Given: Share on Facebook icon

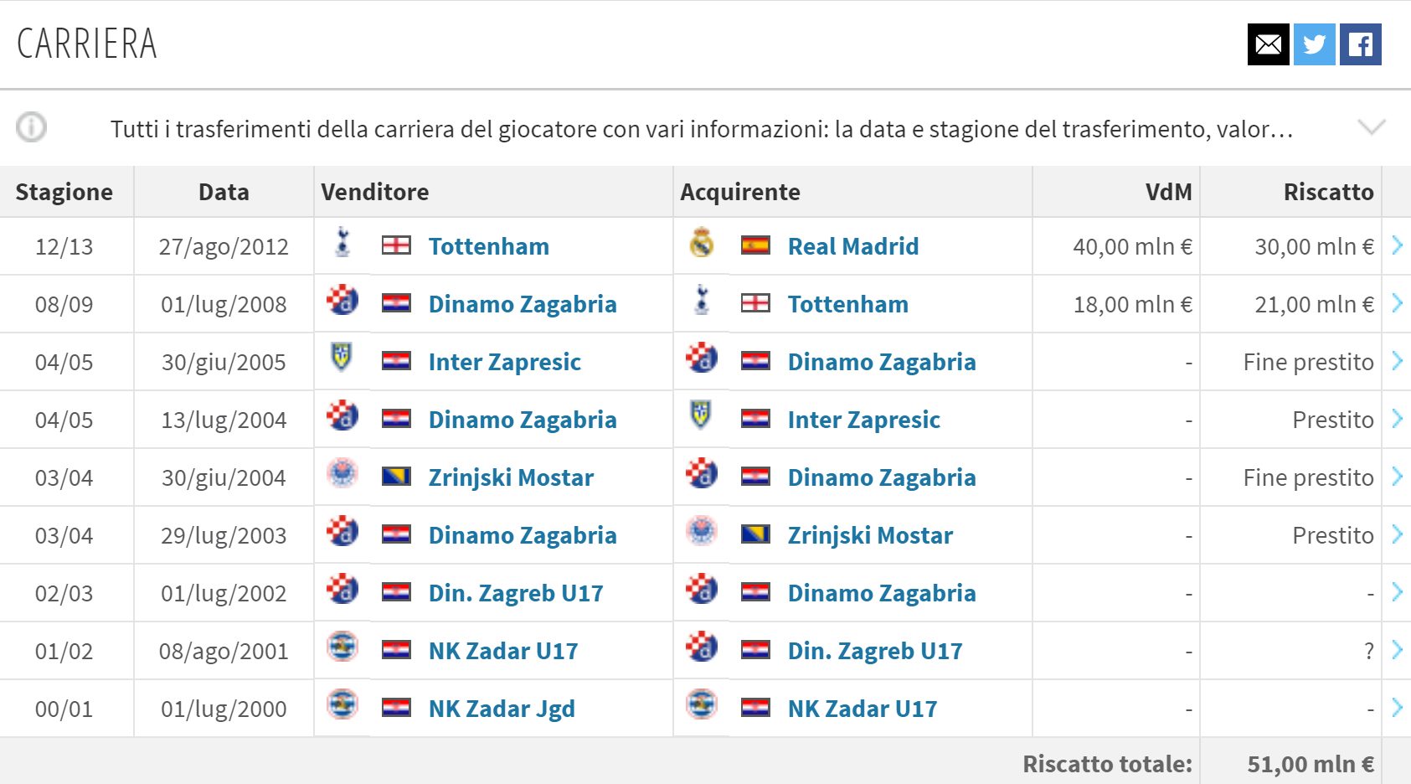Looking at the screenshot, I should click(1360, 44).
